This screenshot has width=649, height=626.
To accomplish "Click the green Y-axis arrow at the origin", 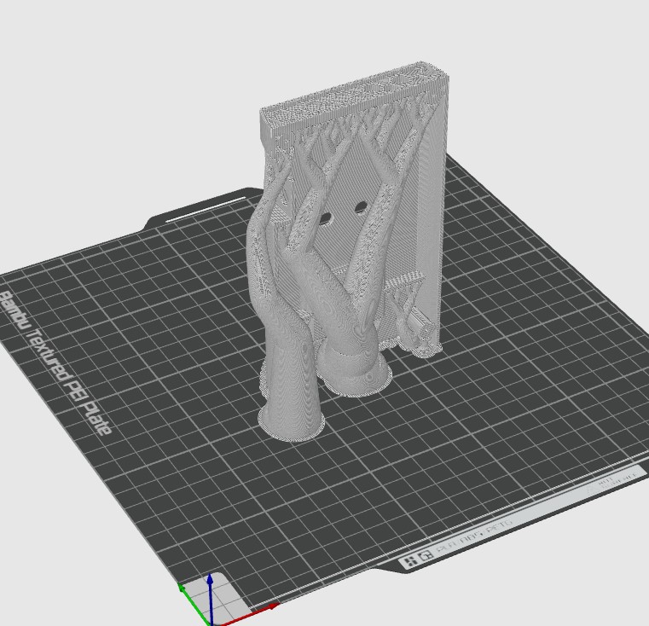I will coord(184,588).
